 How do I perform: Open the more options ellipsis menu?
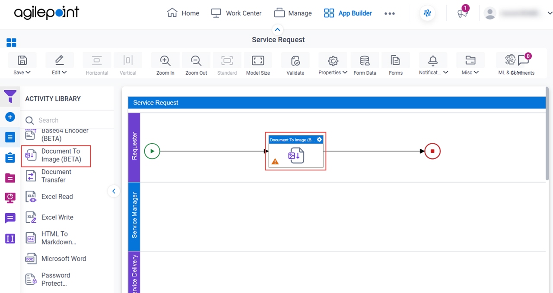[390, 13]
